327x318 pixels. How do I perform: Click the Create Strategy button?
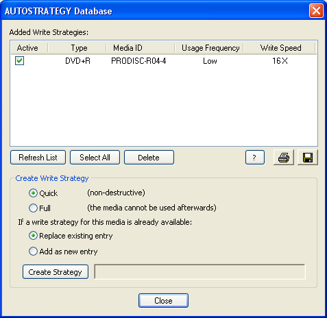[x=56, y=272]
